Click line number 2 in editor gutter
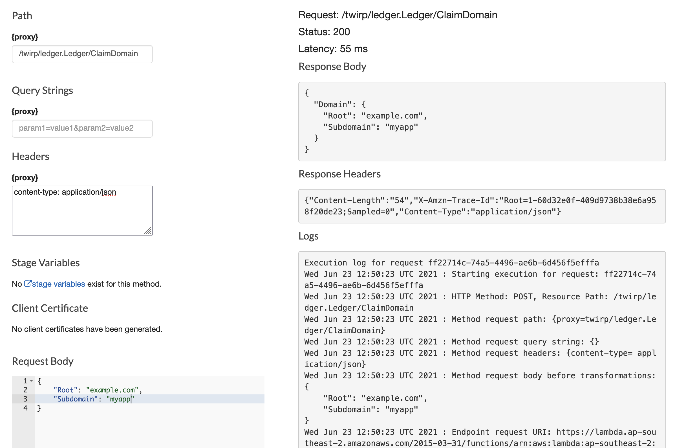This screenshot has width=675, height=448. pyautogui.click(x=25, y=390)
